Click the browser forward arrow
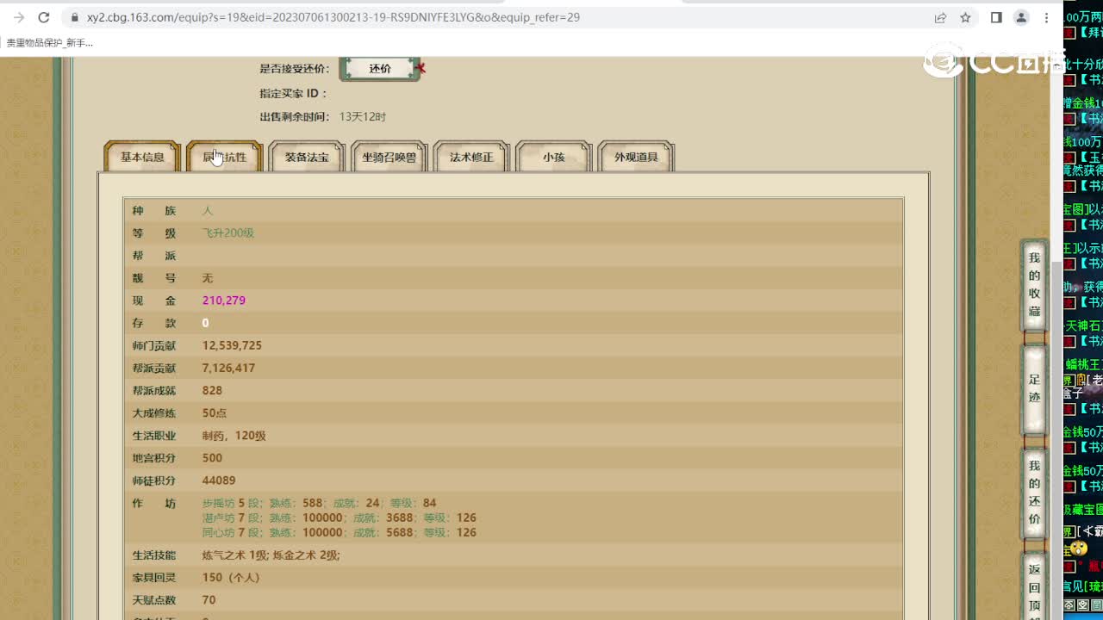Screen dimensions: 1103x620 coord(19,17)
